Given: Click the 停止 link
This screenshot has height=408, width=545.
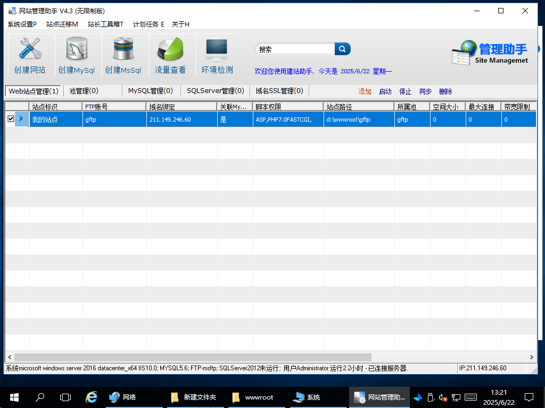Looking at the screenshot, I should pos(405,91).
